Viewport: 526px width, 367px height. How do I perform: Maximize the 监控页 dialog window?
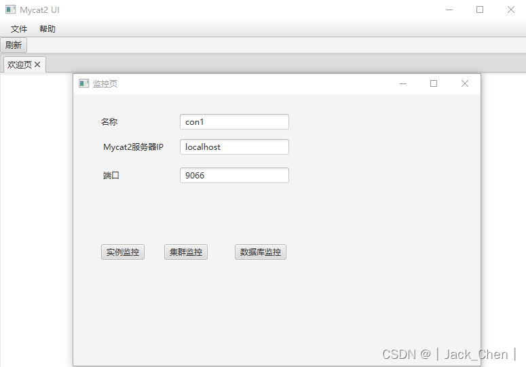434,83
